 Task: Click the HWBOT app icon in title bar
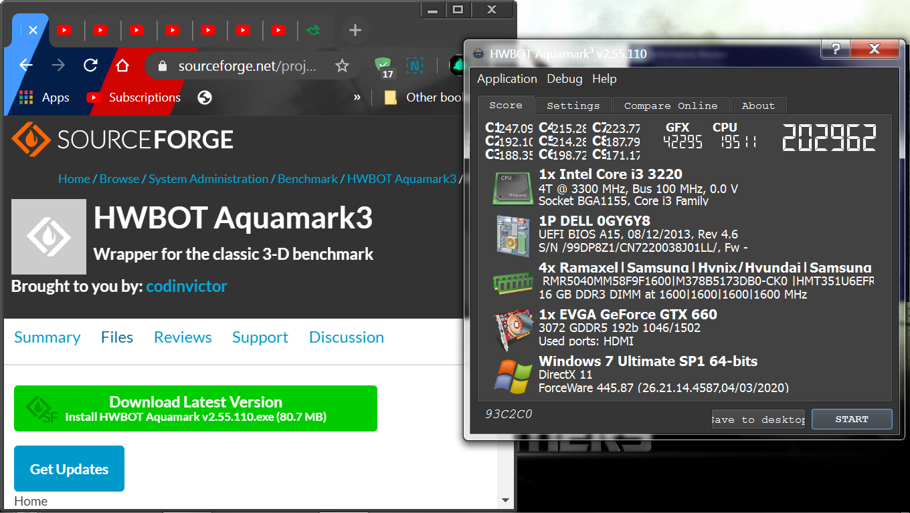[x=478, y=53]
